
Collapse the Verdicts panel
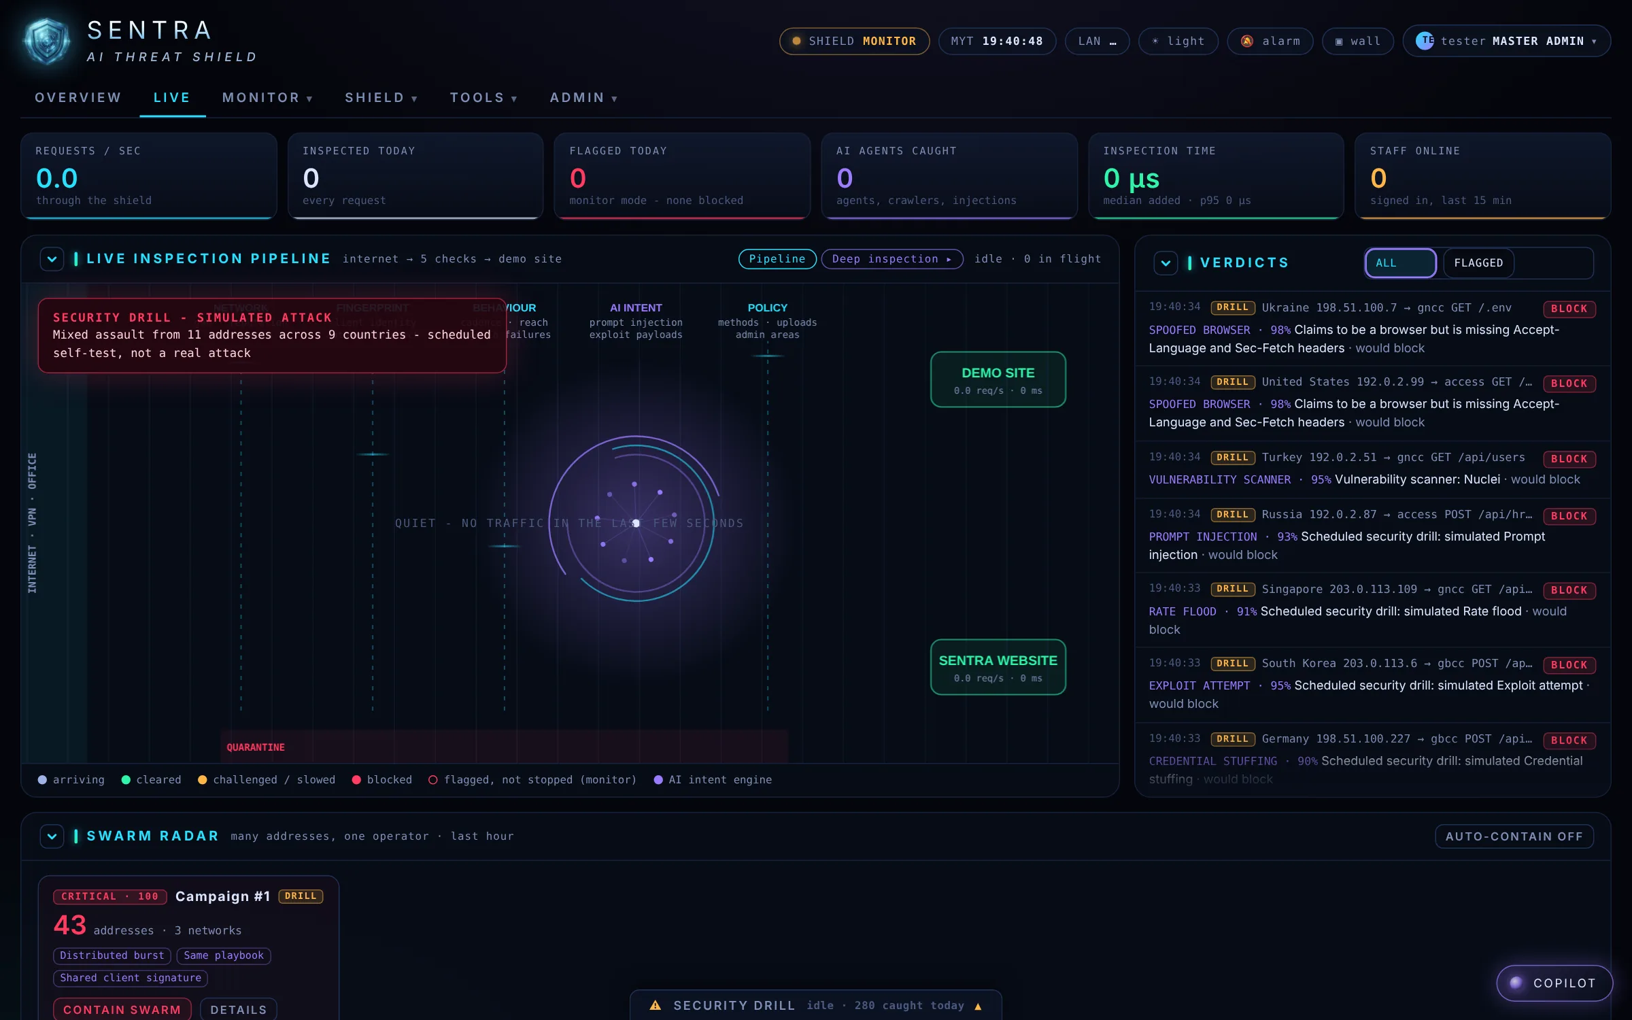pos(1166,263)
